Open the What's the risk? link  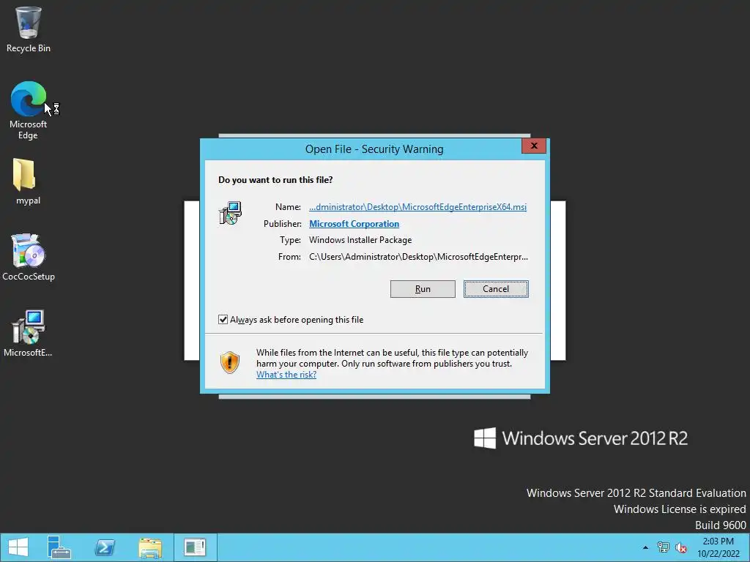point(286,375)
